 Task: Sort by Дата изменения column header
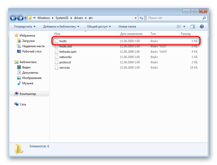coord(131,34)
